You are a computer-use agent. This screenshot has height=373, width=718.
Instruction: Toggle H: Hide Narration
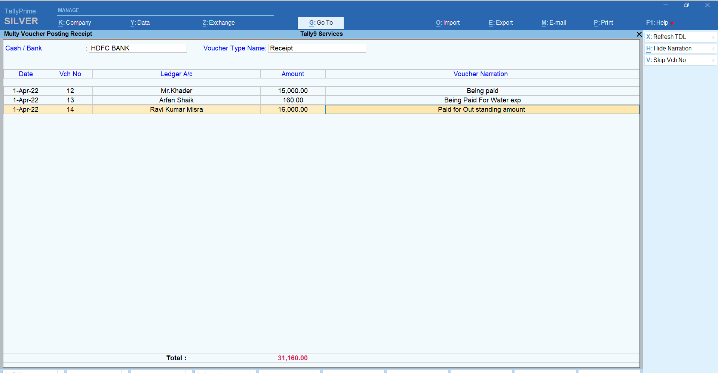coord(677,48)
